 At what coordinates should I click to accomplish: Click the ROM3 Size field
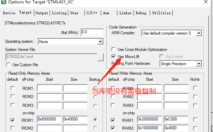pos(75,106)
